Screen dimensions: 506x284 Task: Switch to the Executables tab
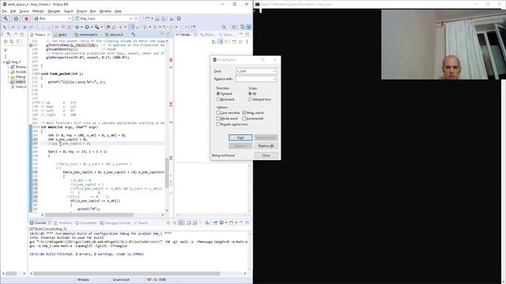click(x=86, y=222)
